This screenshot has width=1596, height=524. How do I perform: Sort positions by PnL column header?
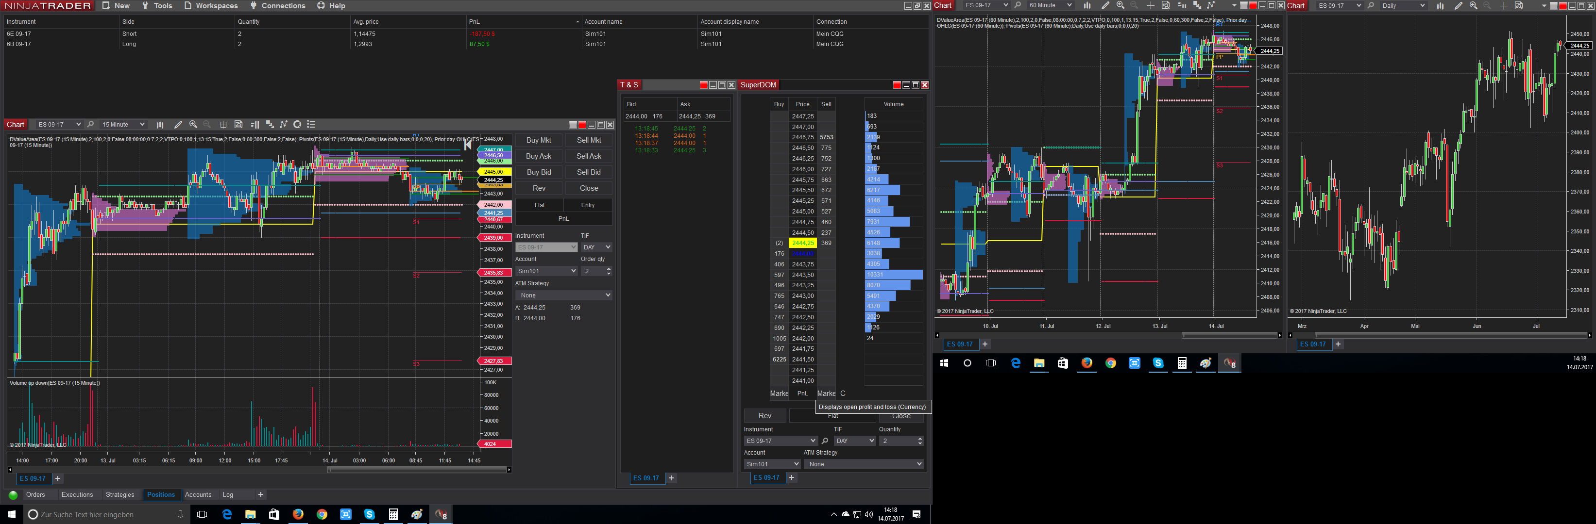[524, 22]
